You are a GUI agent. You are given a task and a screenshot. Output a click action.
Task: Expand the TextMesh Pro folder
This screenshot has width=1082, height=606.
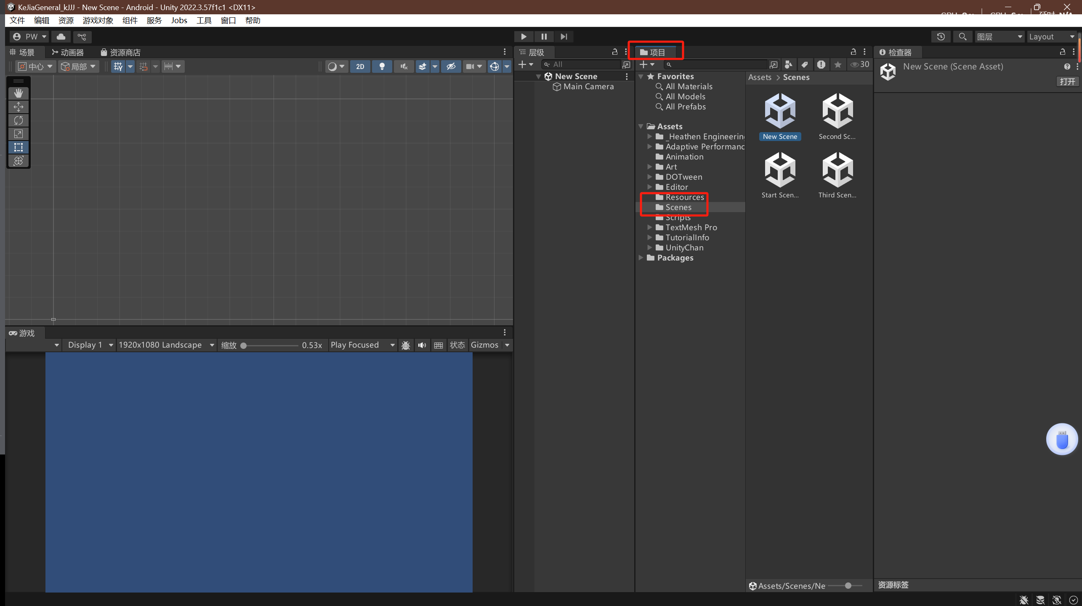[x=649, y=227]
